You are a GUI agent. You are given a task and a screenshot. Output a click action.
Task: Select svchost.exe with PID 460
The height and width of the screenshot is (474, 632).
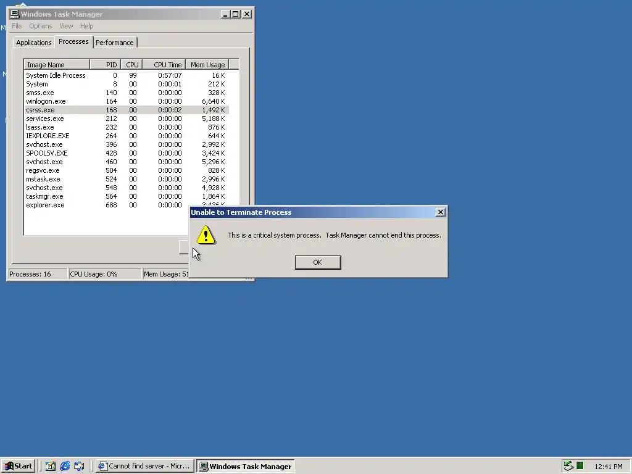pos(126,162)
